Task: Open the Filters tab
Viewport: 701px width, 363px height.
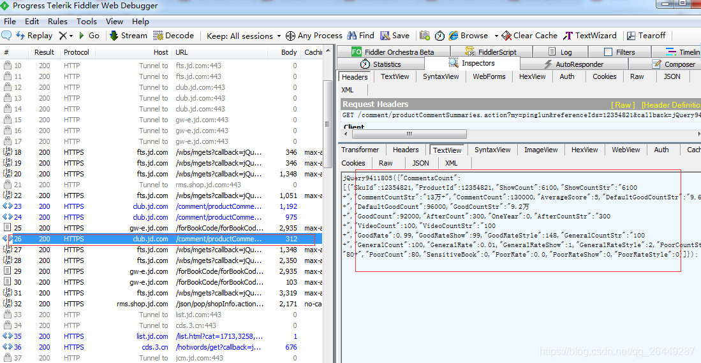Action: pos(619,52)
